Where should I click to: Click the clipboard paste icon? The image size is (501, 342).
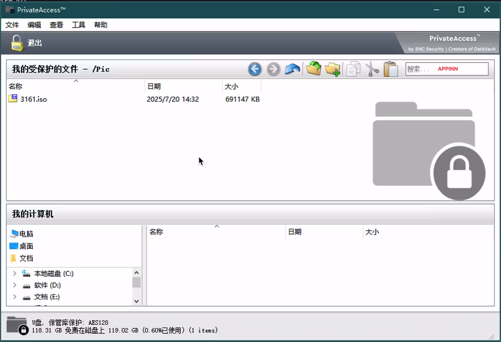(391, 69)
